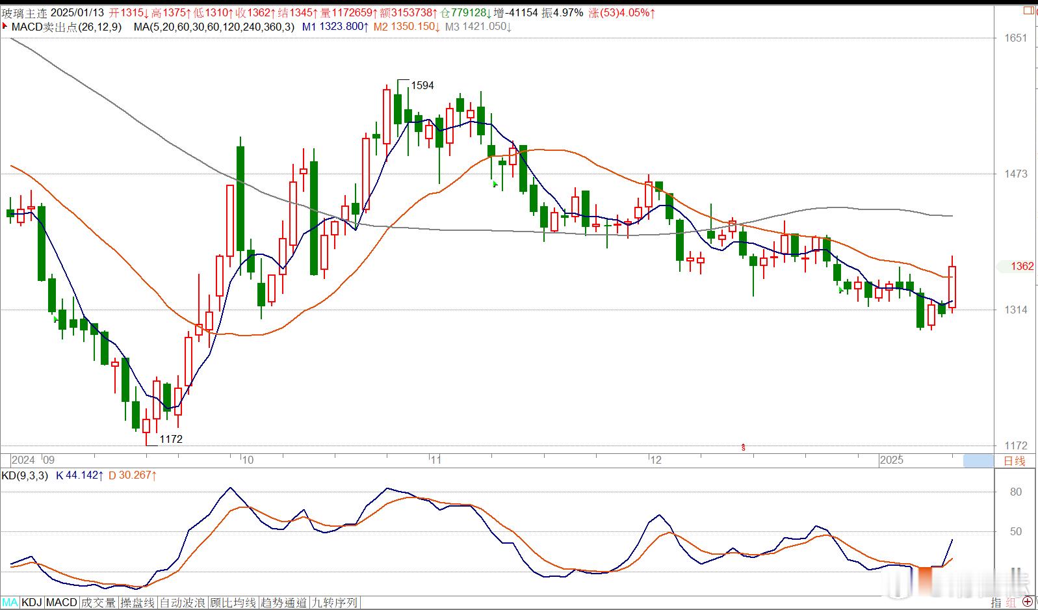
Task: Switch to the MA indicator tab
Action: click(10, 603)
